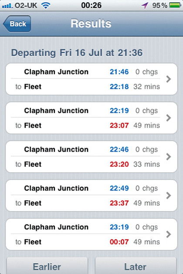Screen dimensions: 183x274
Task: Tap the 00:26 status bar clock
Action: tap(91, 5)
